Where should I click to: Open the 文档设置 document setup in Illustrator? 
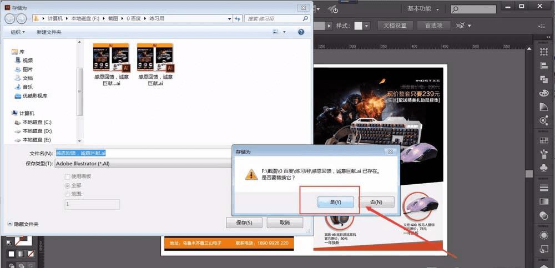[x=395, y=26]
